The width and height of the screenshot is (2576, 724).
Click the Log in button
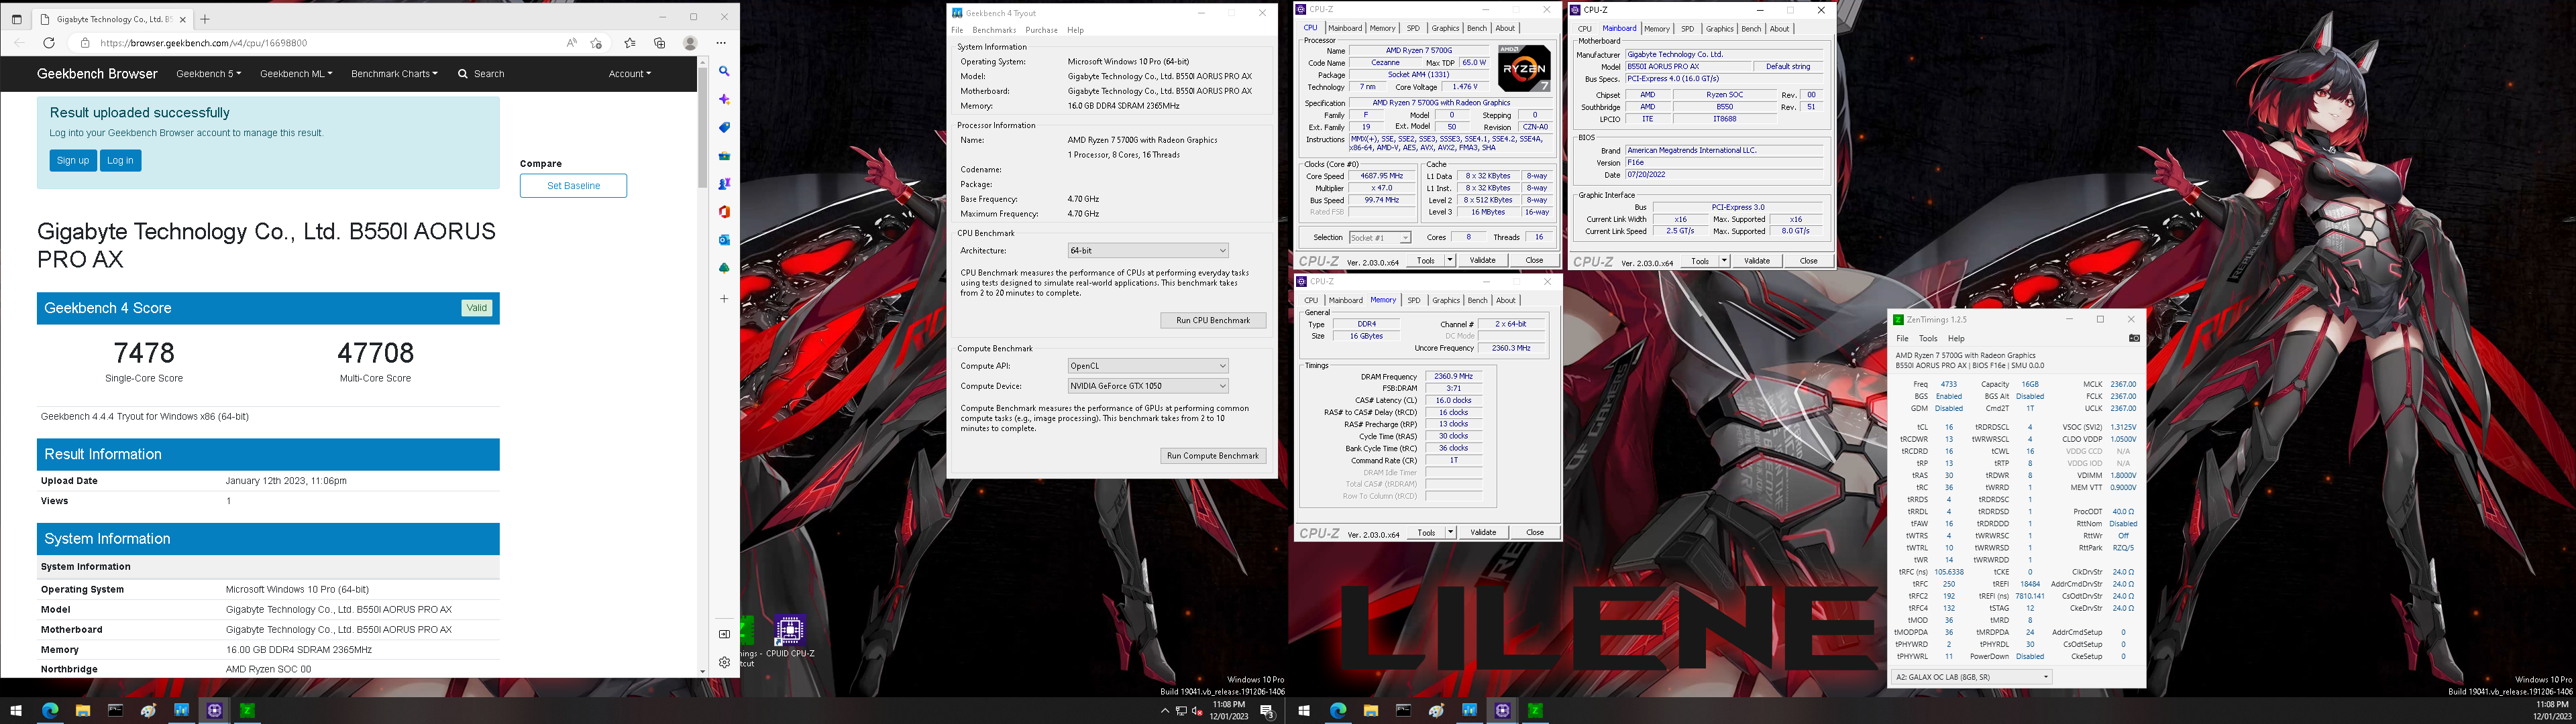pos(120,160)
